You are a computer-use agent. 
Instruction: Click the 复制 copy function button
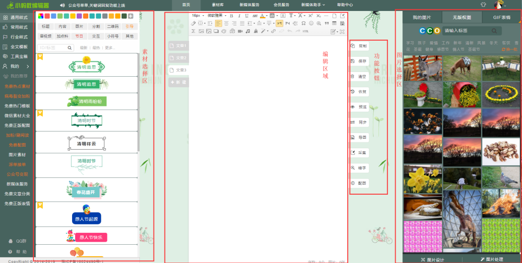(x=360, y=46)
